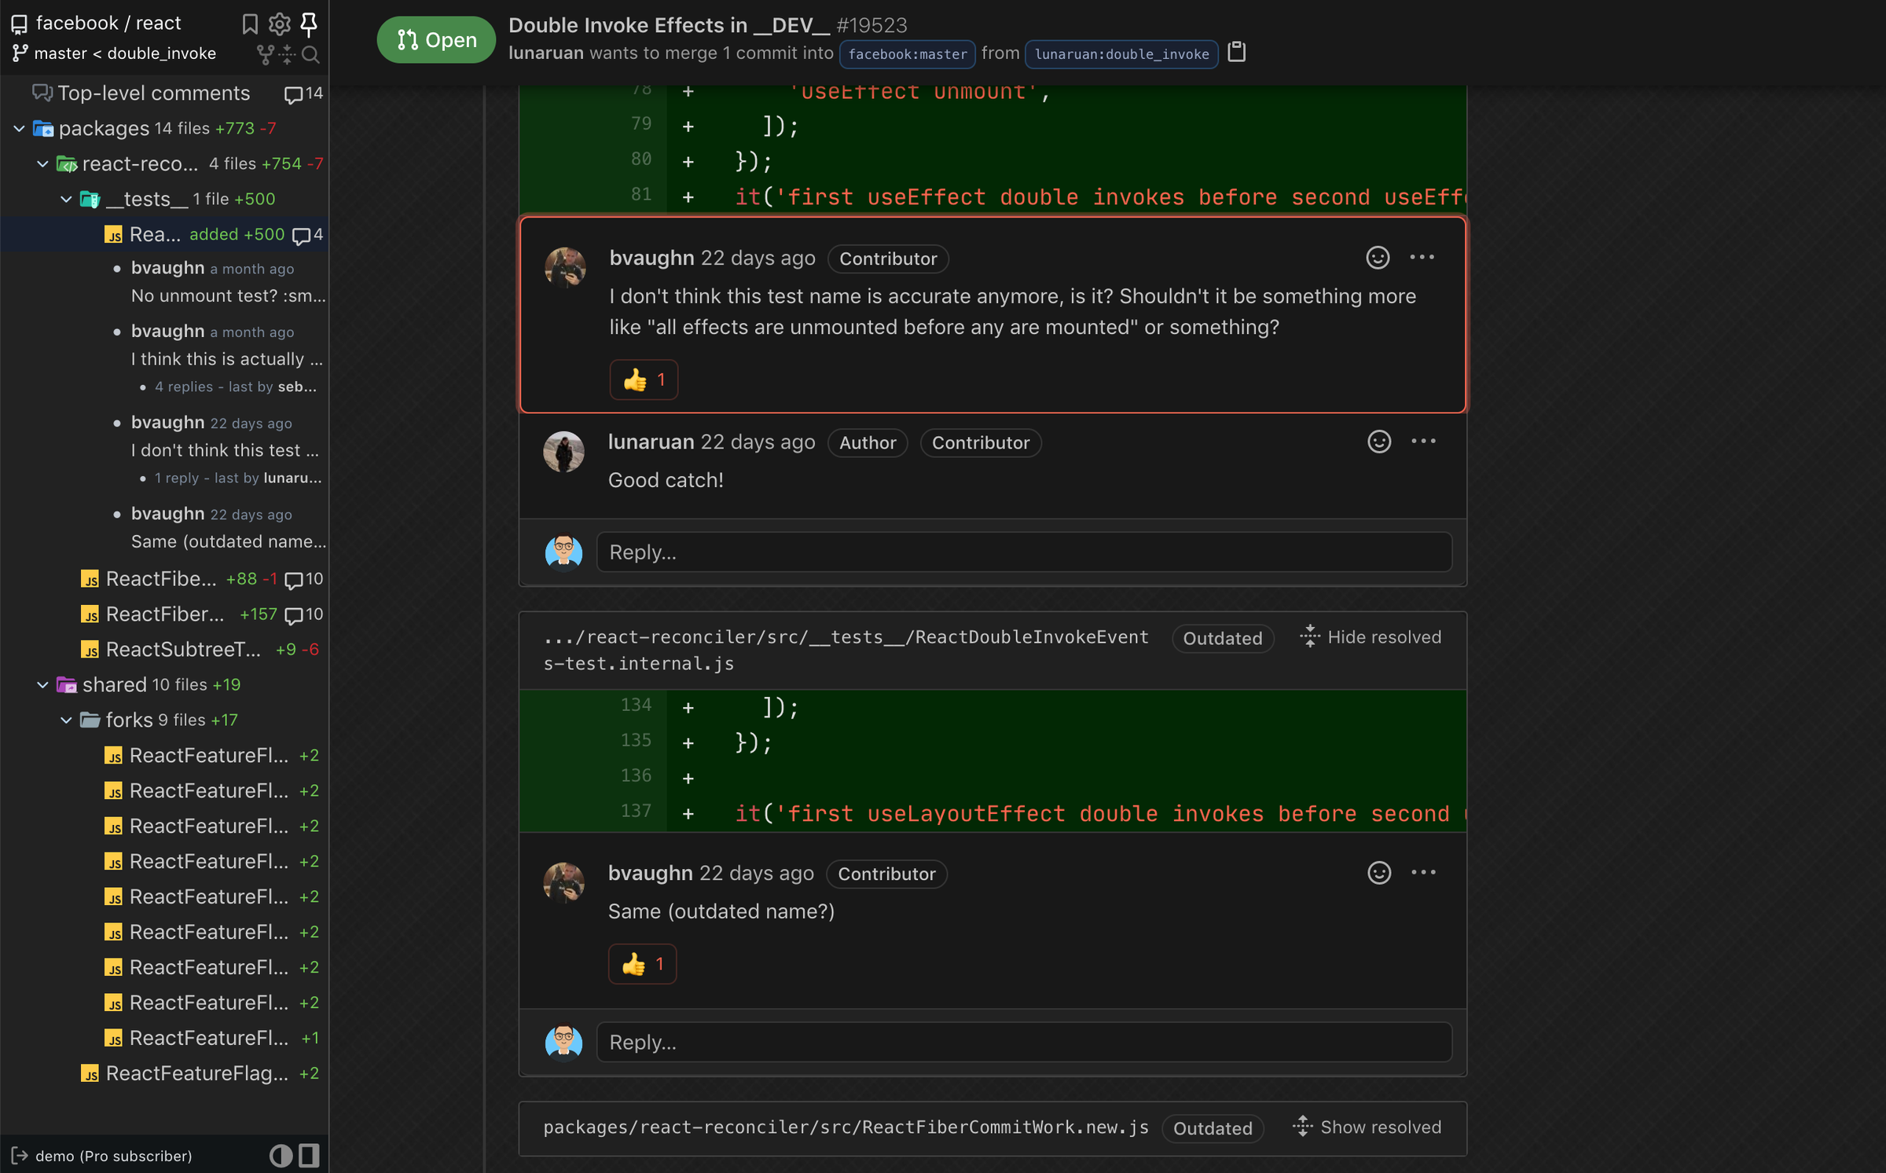Click the facebook:master branch label
Screen dimensions: 1886x1173
tap(905, 54)
